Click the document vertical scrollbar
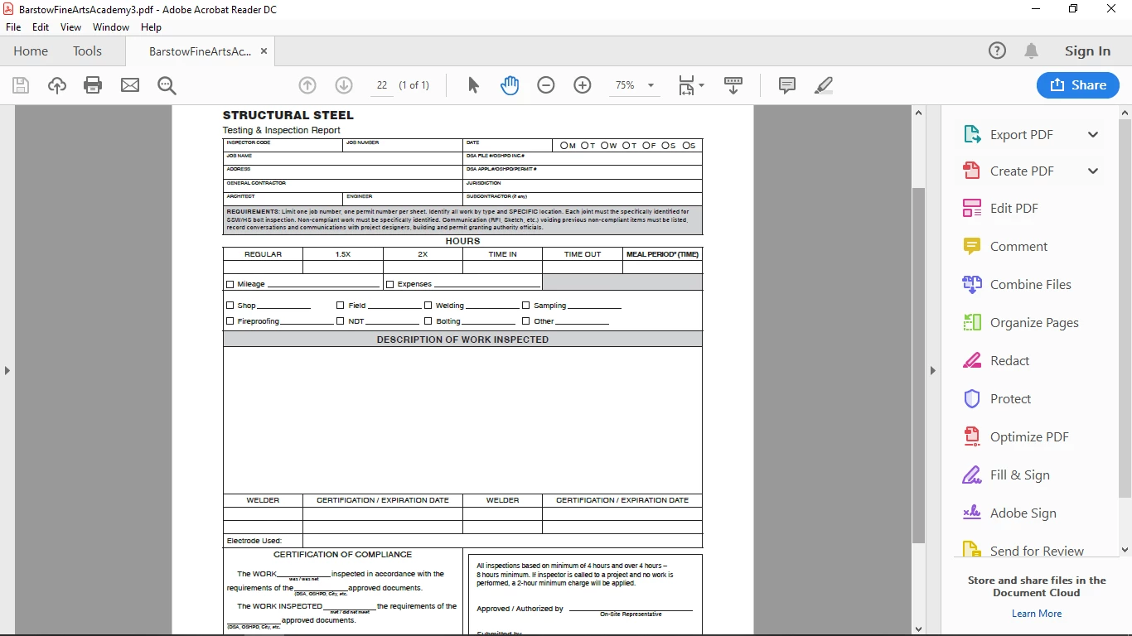The height and width of the screenshot is (636, 1132). (918, 365)
